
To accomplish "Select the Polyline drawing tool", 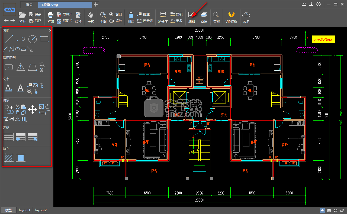I will pyautogui.click(x=21, y=39).
